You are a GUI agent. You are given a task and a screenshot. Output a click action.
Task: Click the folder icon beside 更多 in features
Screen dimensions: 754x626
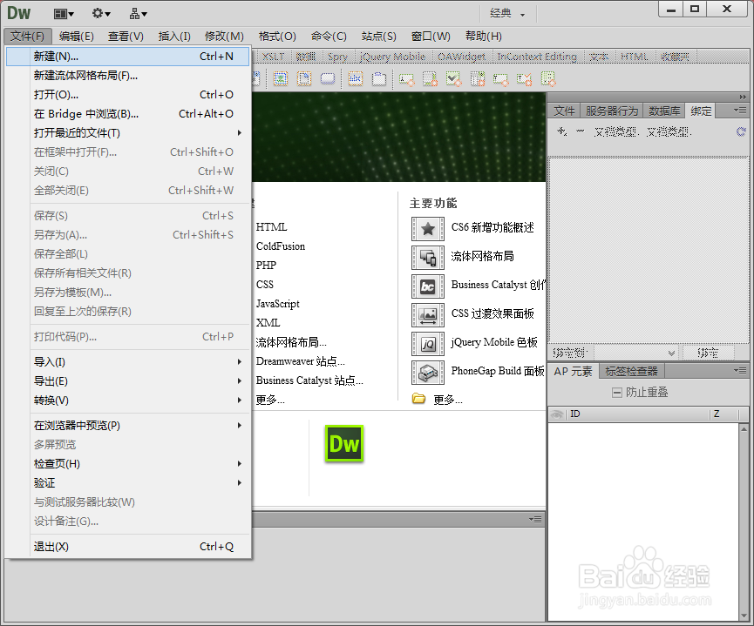(418, 399)
